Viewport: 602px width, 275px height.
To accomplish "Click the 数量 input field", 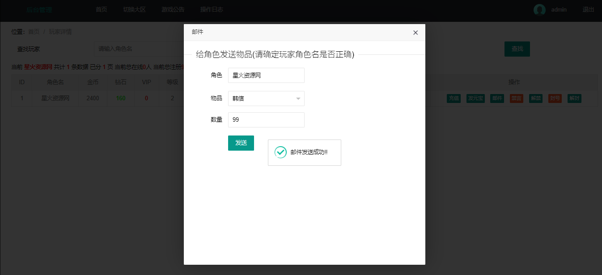I will point(266,120).
